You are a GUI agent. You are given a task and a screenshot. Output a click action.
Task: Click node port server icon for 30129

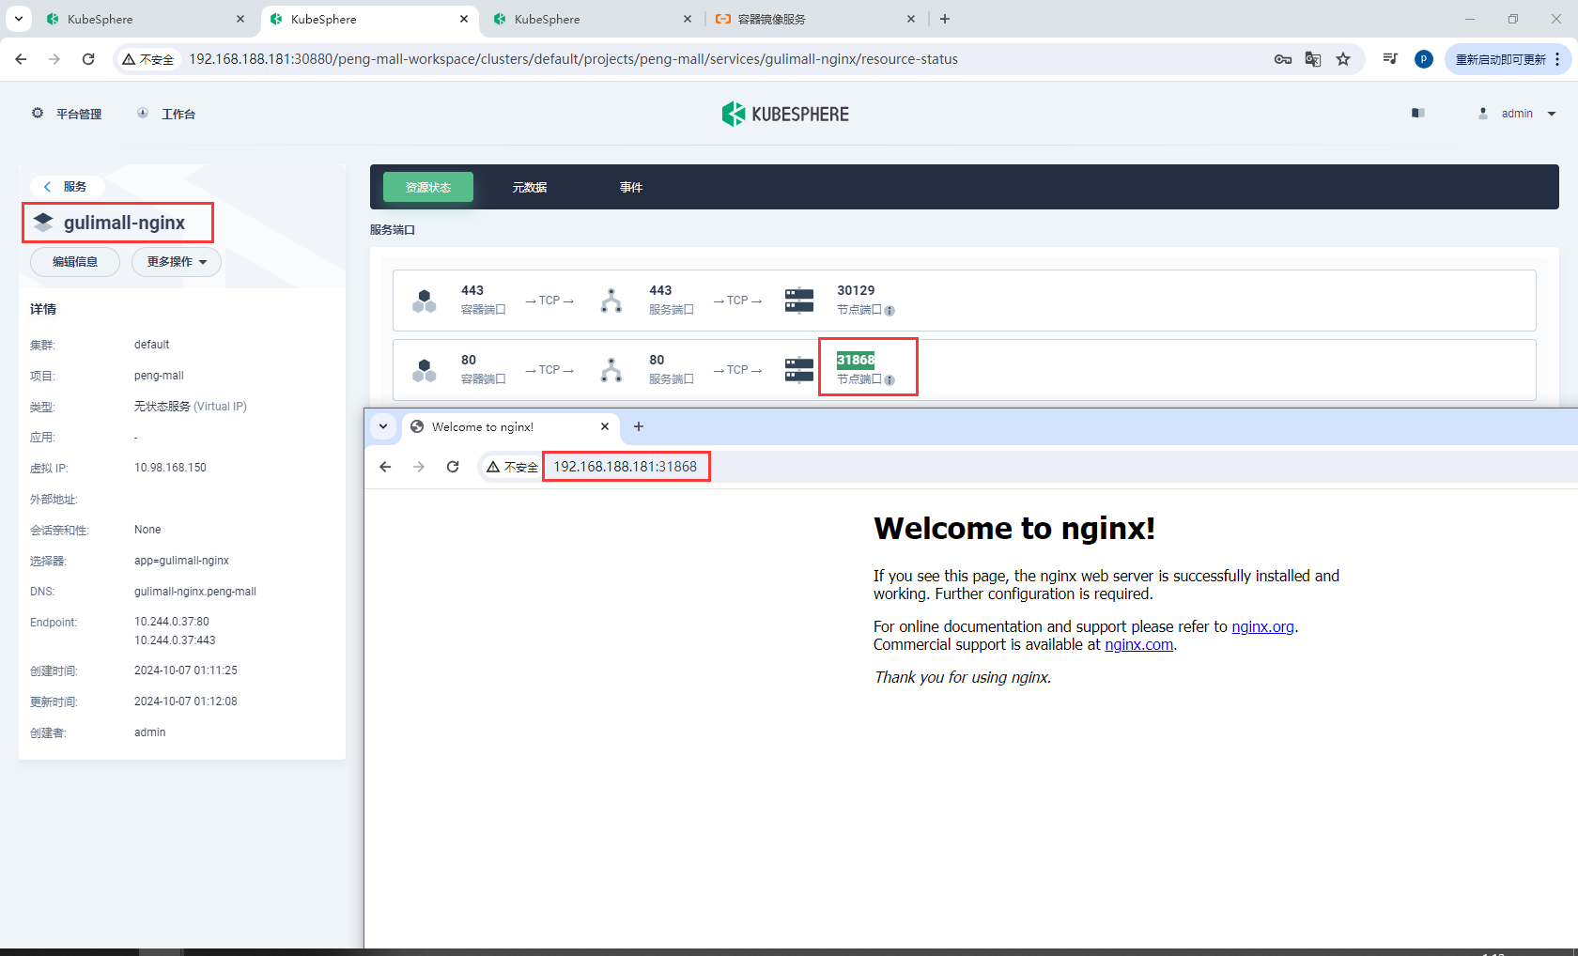pos(799,301)
